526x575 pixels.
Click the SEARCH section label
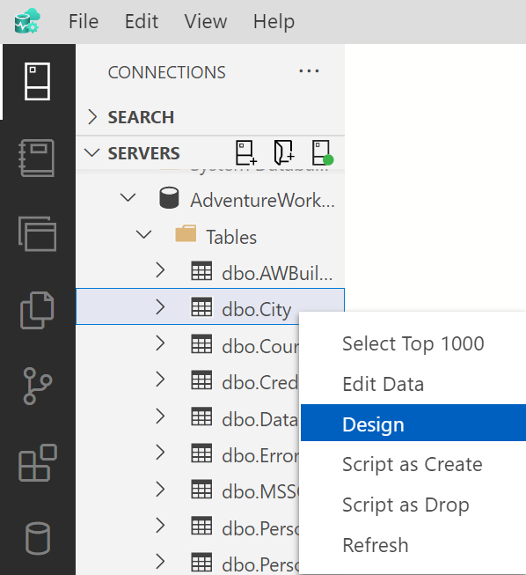click(141, 117)
